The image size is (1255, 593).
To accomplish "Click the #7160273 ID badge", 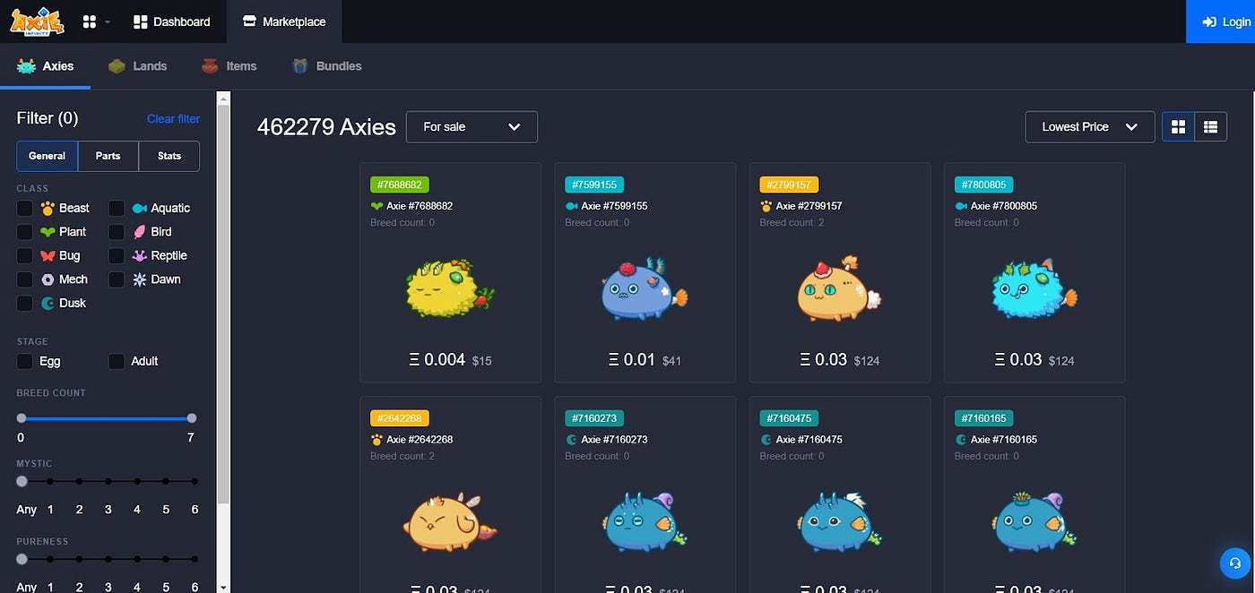I will (594, 418).
